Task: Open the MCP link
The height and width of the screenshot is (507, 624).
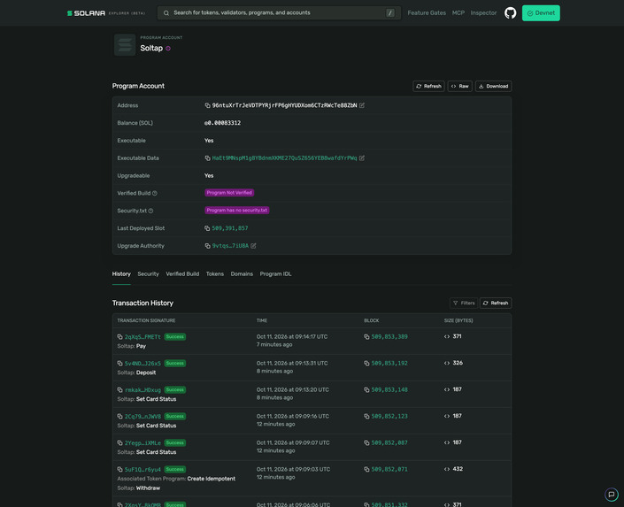Action: (458, 13)
